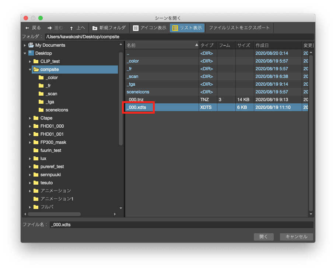336x270 pixels.
Task: Expand the Ctape folder in the sidebar
Action: (30, 118)
